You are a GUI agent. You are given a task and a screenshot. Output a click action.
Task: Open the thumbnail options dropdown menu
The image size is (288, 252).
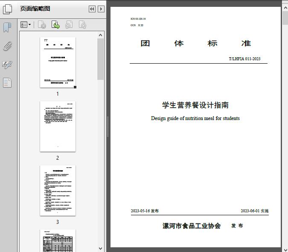pyautogui.click(x=26, y=25)
